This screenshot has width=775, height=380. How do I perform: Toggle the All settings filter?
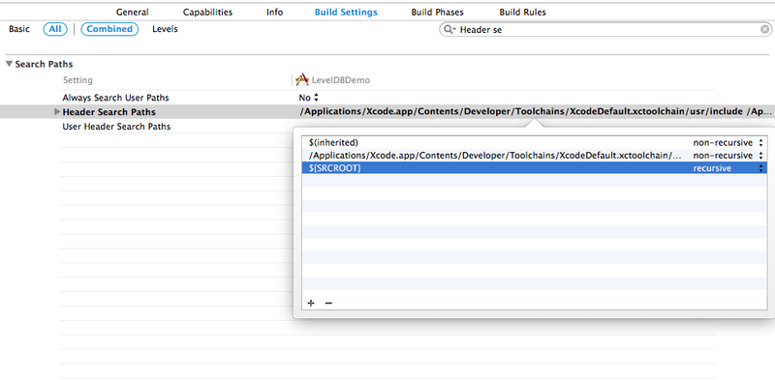(x=55, y=29)
